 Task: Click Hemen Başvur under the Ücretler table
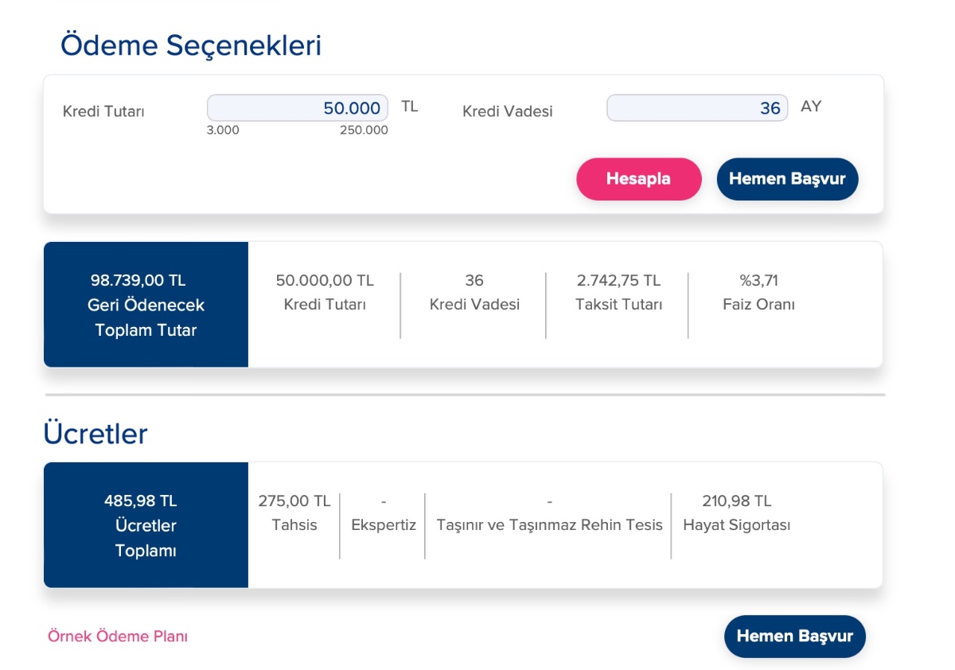[x=794, y=637]
